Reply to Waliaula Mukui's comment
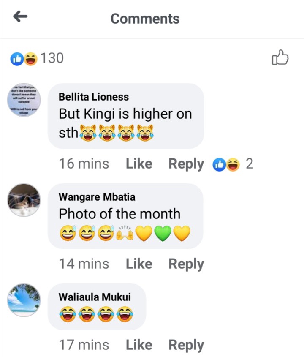Viewport: 304px width, 357px height. tap(186, 345)
